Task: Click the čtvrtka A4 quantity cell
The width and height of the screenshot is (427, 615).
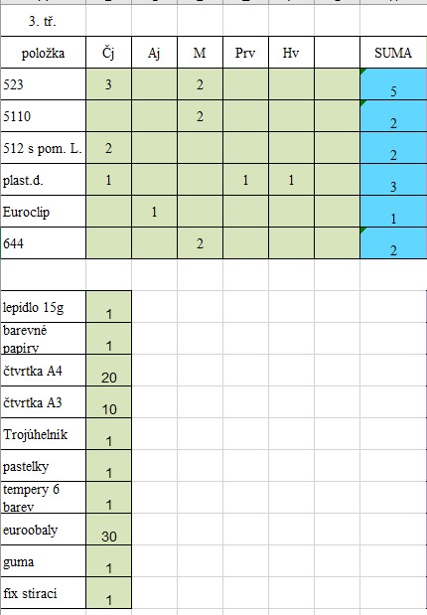Action: (108, 371)
